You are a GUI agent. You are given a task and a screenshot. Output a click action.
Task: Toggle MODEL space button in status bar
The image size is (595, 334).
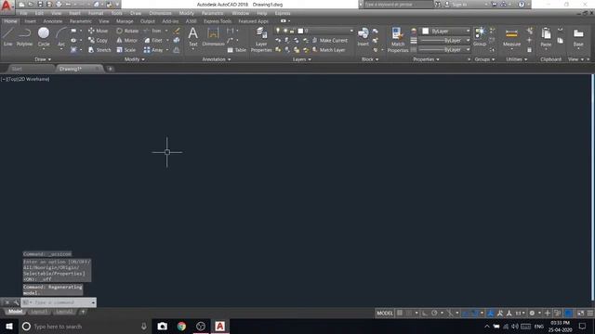(x=385, y=313)
